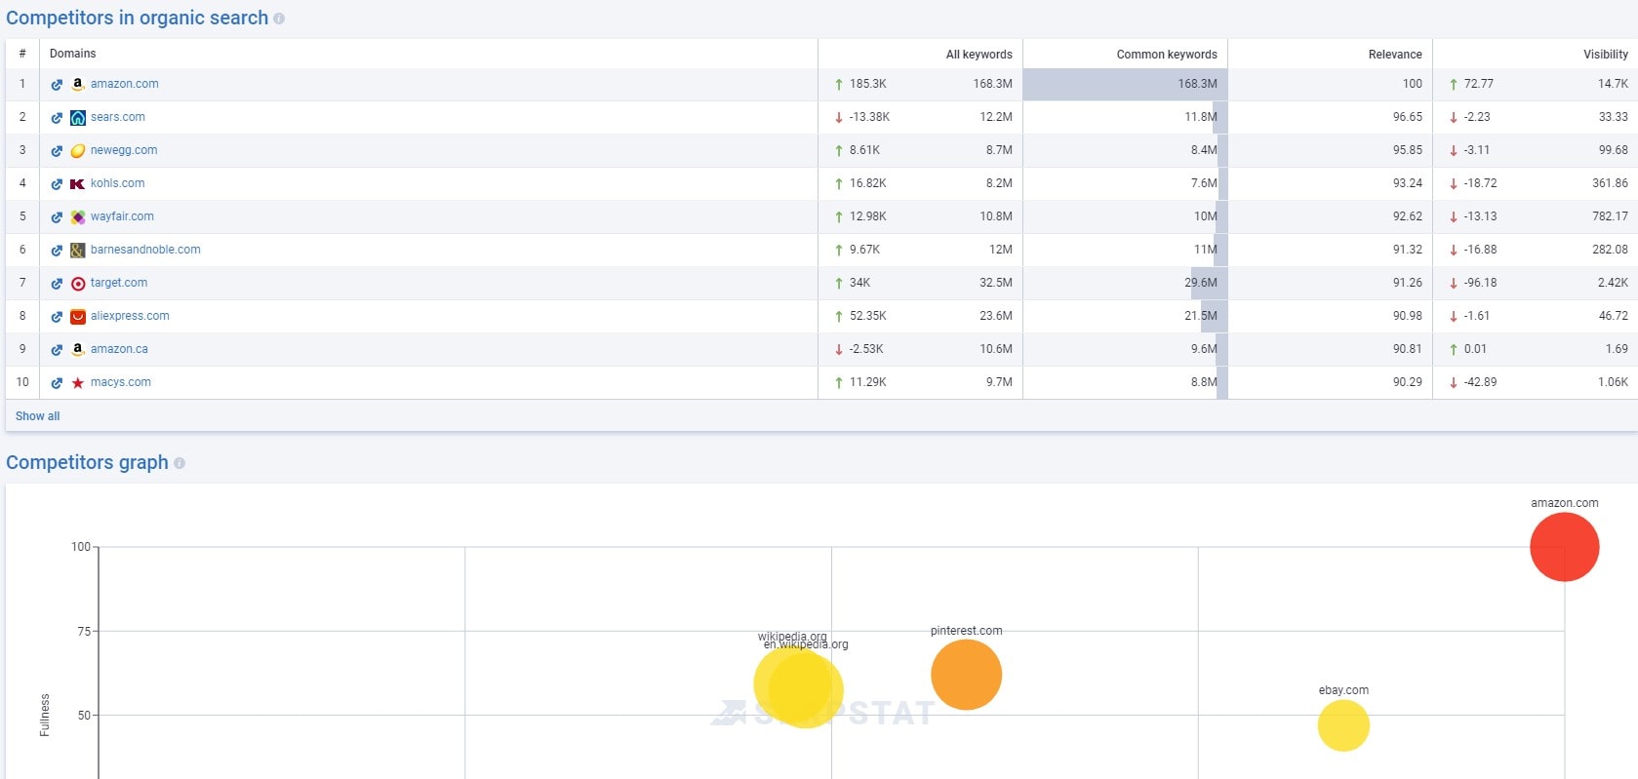Click the pinterest.com graph label
The height and width of the screenshot is (779, 1638).
tap(966, 631)
